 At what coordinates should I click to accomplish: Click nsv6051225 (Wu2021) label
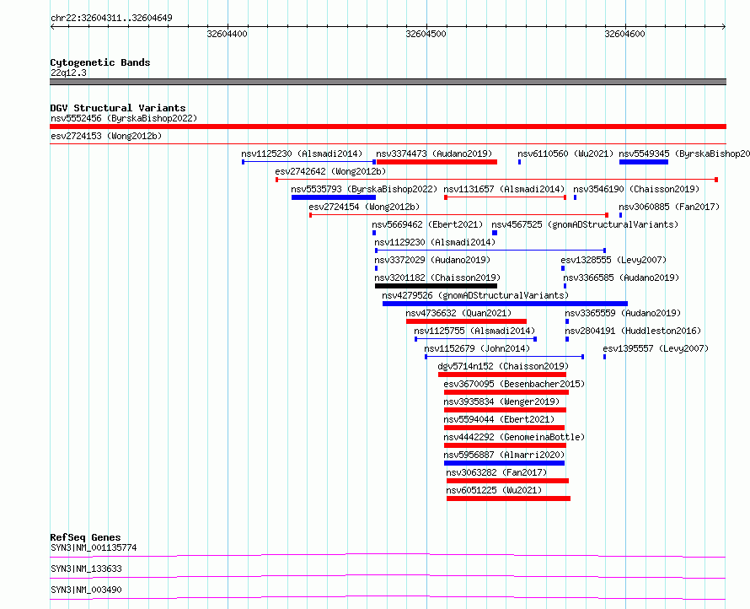click(x=494, y=490)
